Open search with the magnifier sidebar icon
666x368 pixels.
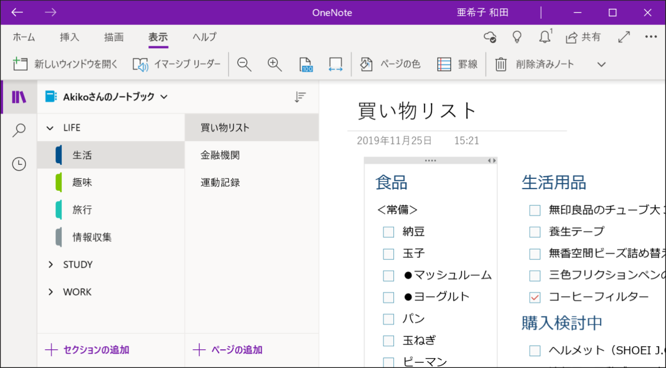(x=19, y=130)
